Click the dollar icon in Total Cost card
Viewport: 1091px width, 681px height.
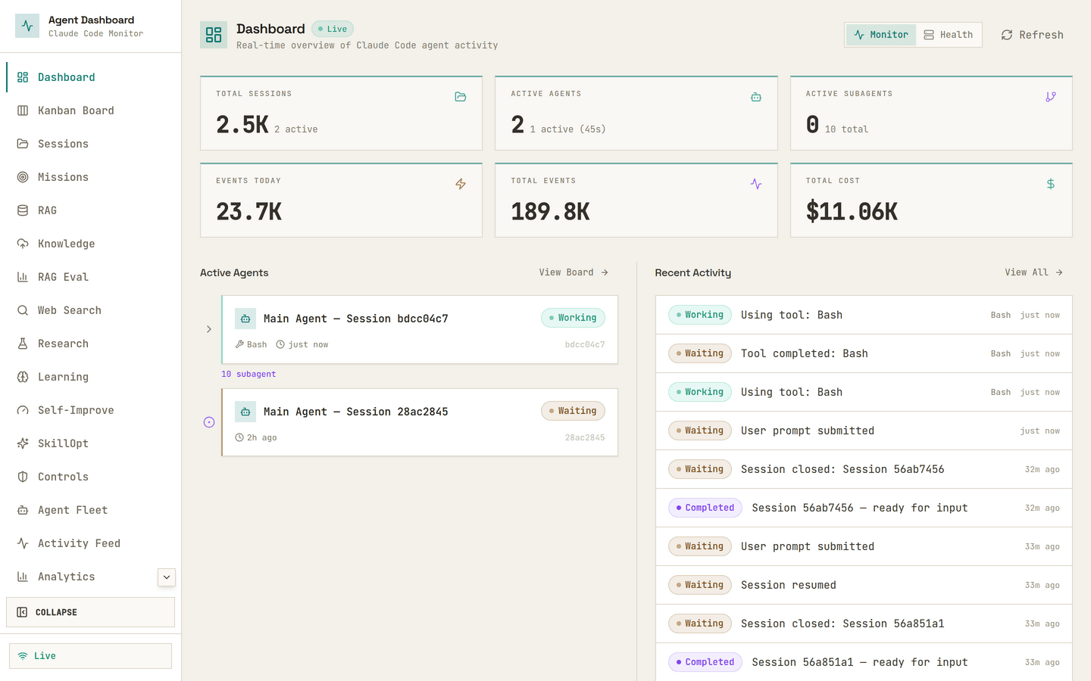pyautogui.click(x=1051, y=184)
